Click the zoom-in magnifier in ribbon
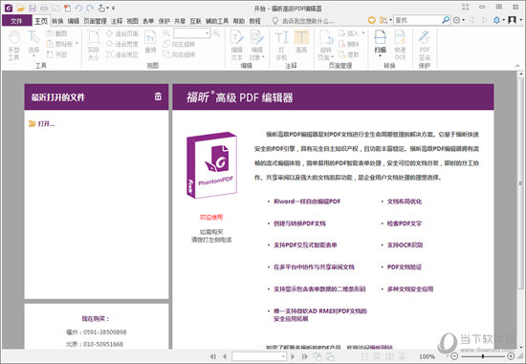This screenshot has width=526, height=364. pos(216,32)
